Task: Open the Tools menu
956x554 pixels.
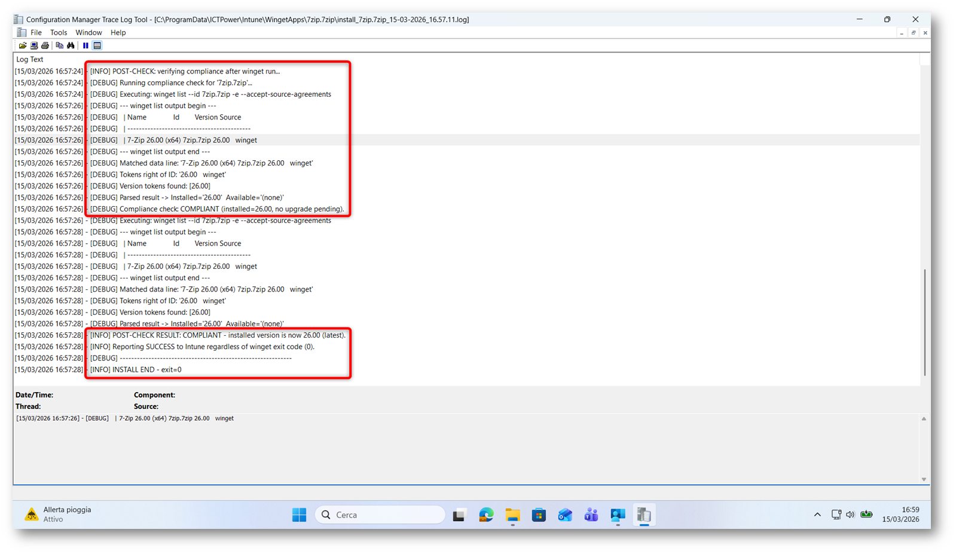Action: coord(59,33)
